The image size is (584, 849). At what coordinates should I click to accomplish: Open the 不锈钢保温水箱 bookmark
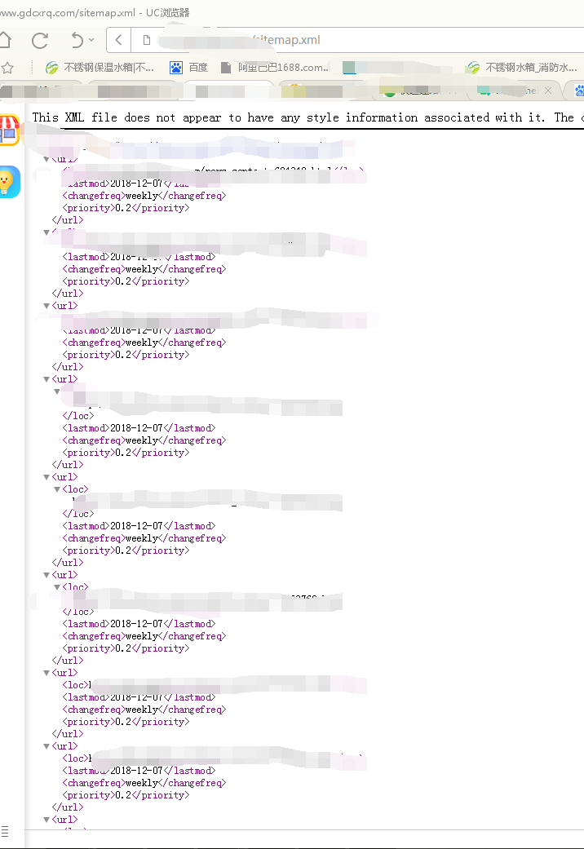100,68
